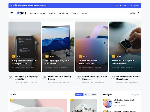Go to first carousel pagination dot

(71, 87)
